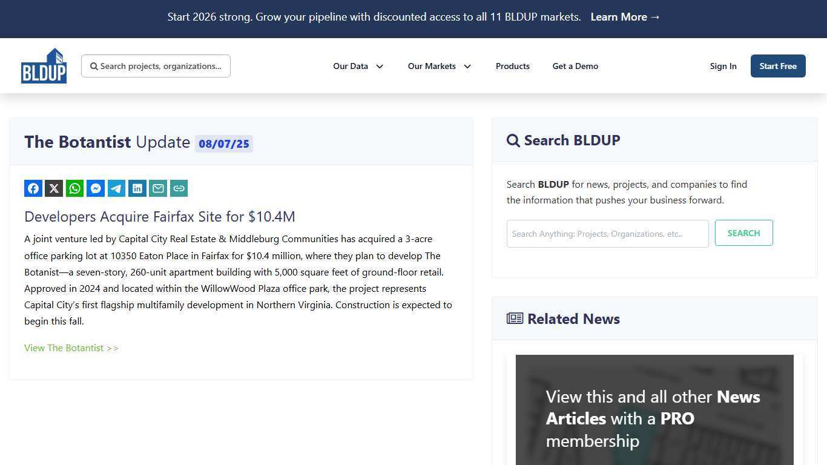Share article by email icon
The image size is (827, 465).
[x=158, y=188]
